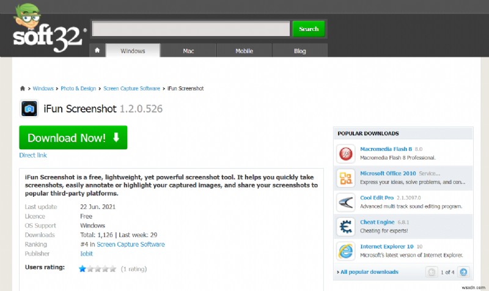Rate with the first blue star
Viewport: 489px width, 291px height.
click(83, 269)
